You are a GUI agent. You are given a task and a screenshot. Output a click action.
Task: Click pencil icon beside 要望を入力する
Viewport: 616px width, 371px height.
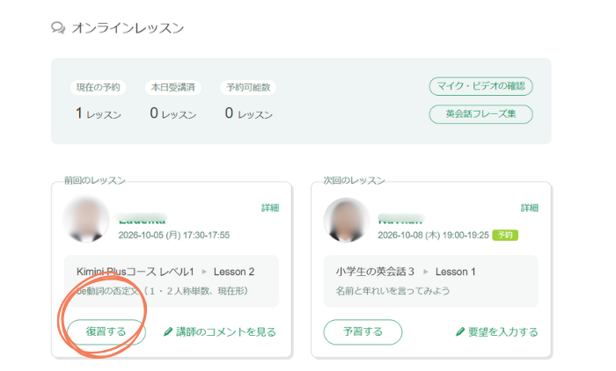pyautogui.click(x=460, y=331)
